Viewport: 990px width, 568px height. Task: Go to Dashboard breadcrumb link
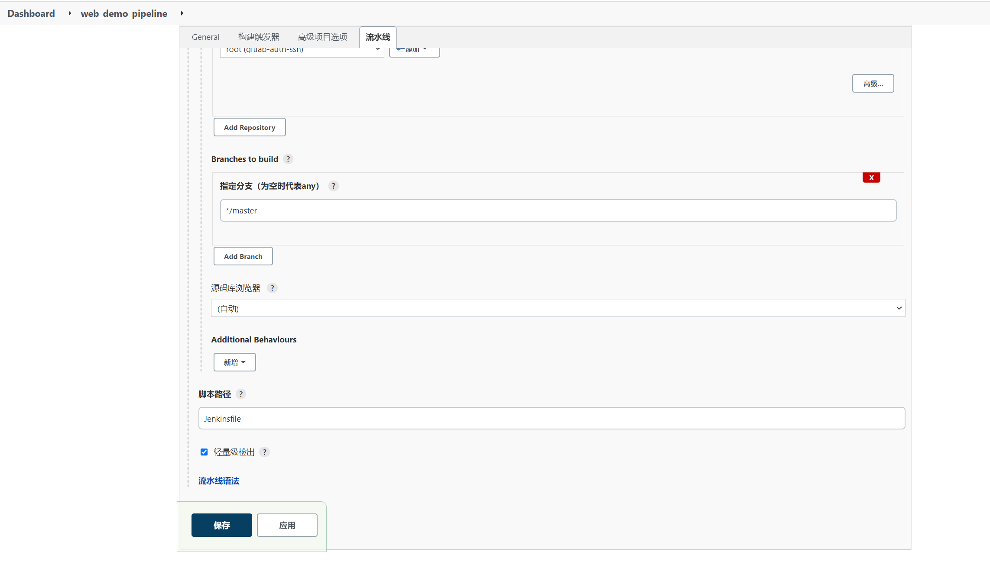[31, 13]
